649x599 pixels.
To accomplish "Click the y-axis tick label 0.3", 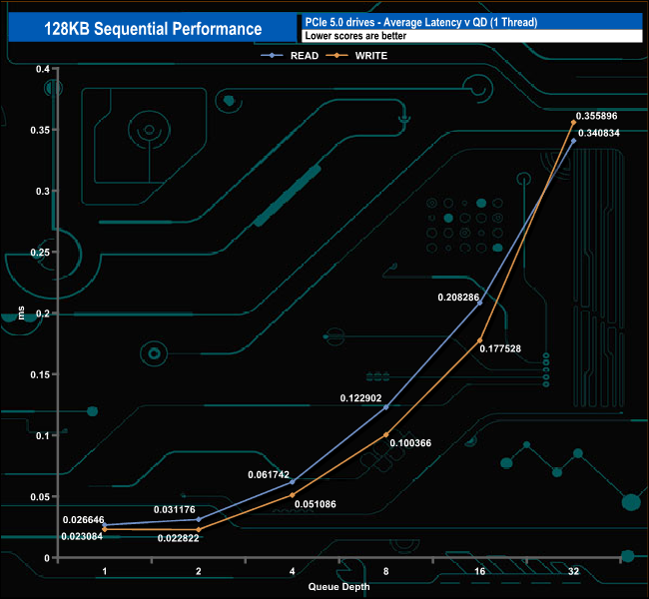I will tap(43, 192).
